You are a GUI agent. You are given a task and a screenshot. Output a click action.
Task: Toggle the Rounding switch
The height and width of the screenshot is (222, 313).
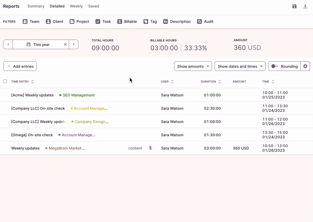click(275, 66)
